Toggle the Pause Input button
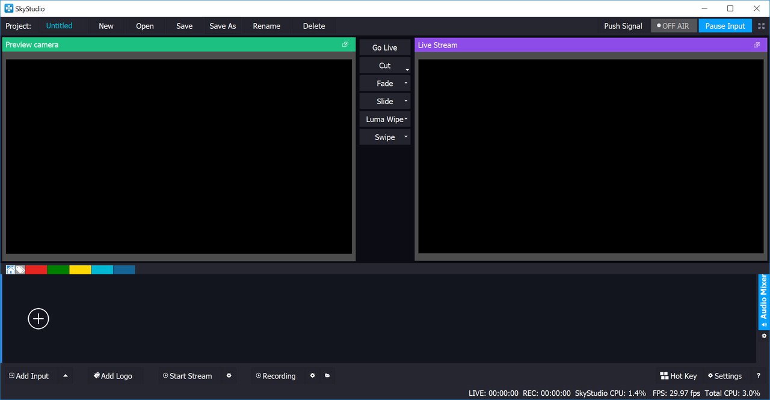770x400 pixels. pos(725,26)
